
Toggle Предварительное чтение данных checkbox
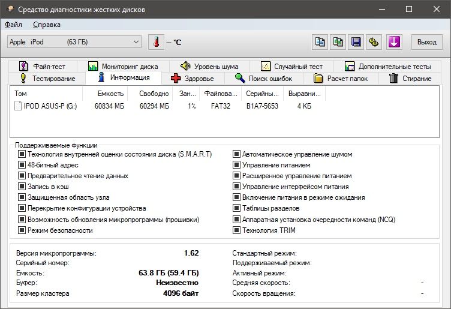point(22,176)
